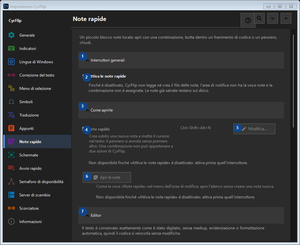Click the description starting Finché è disattivato
Image resolution: width=300 pixels, height=245 pixels.
click(x=181, y=88)
